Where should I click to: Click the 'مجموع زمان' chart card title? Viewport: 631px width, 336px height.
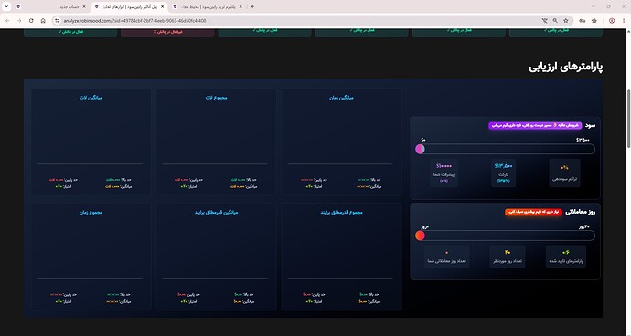[91, 212]
